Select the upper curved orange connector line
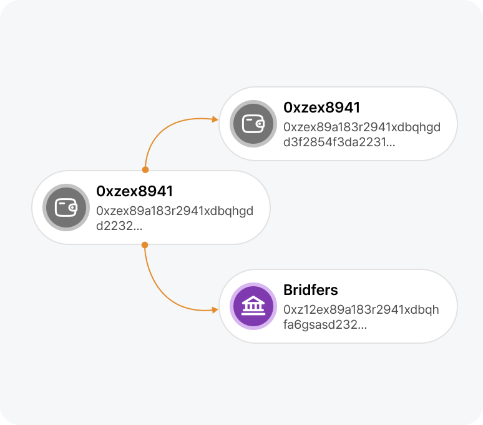The width and height of the screenshot is (483, 425). pos(156,131)
